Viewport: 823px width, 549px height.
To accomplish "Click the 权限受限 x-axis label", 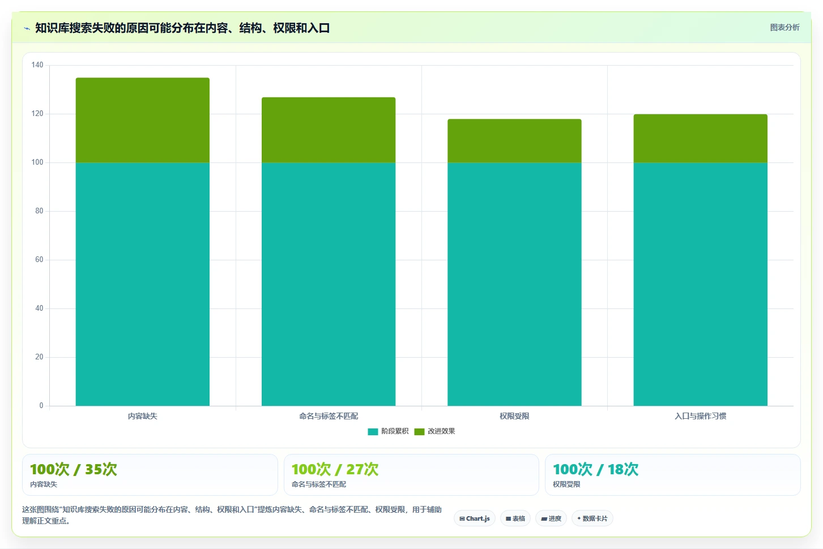I will pos(514,416).
